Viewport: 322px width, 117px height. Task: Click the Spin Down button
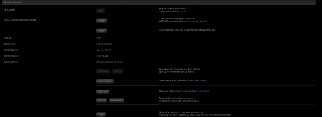click(x=103, y=71)
